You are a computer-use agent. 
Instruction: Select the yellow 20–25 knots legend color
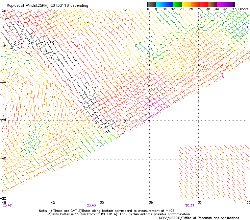(186, 4)
